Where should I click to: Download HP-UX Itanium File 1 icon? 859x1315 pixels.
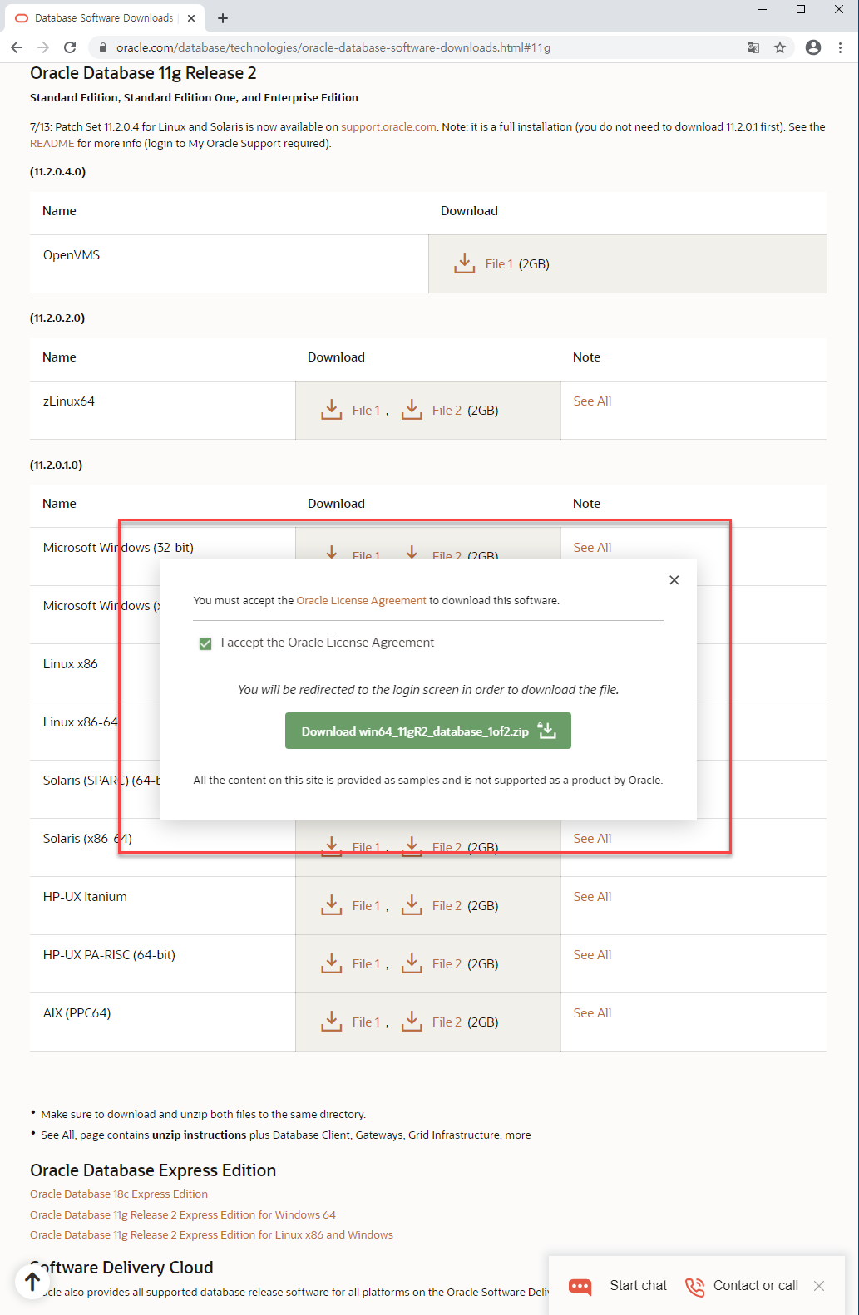(x=332, y=905)
